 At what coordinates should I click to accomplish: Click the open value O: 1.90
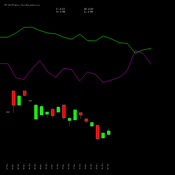(x=61, y=12)
